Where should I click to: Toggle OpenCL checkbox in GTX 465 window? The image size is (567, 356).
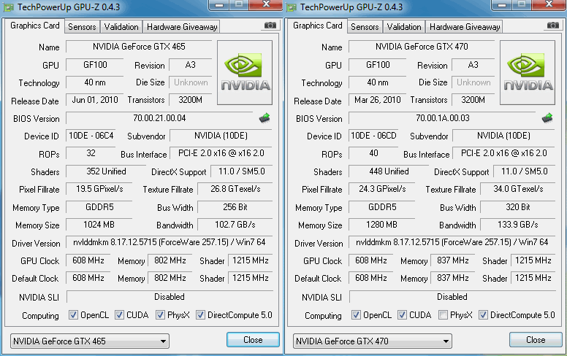coord(73,315)
